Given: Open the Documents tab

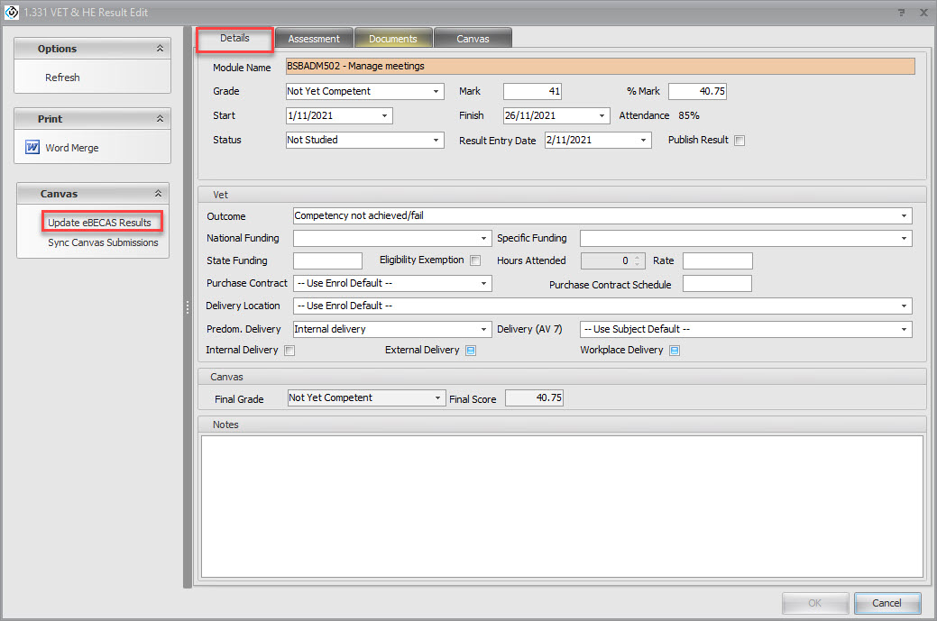Looking at the screenshot, I should tap(392, 39).
